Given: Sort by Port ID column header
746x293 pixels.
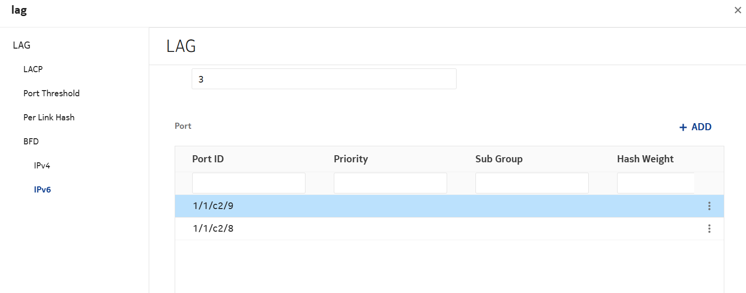Looking at the screenshot, I should [208, 159].
